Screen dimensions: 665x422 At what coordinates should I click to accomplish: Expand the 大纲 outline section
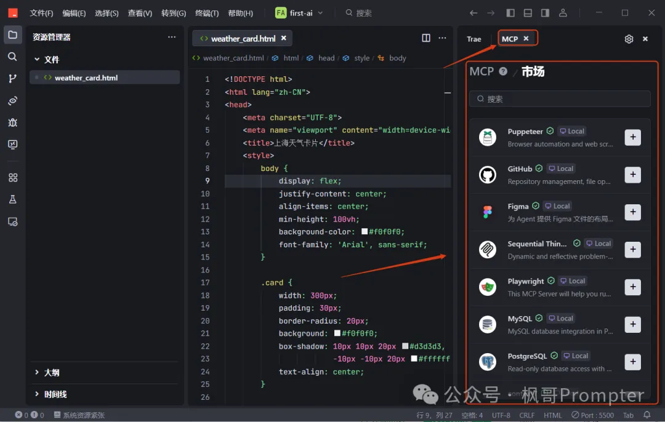[52, 373]
